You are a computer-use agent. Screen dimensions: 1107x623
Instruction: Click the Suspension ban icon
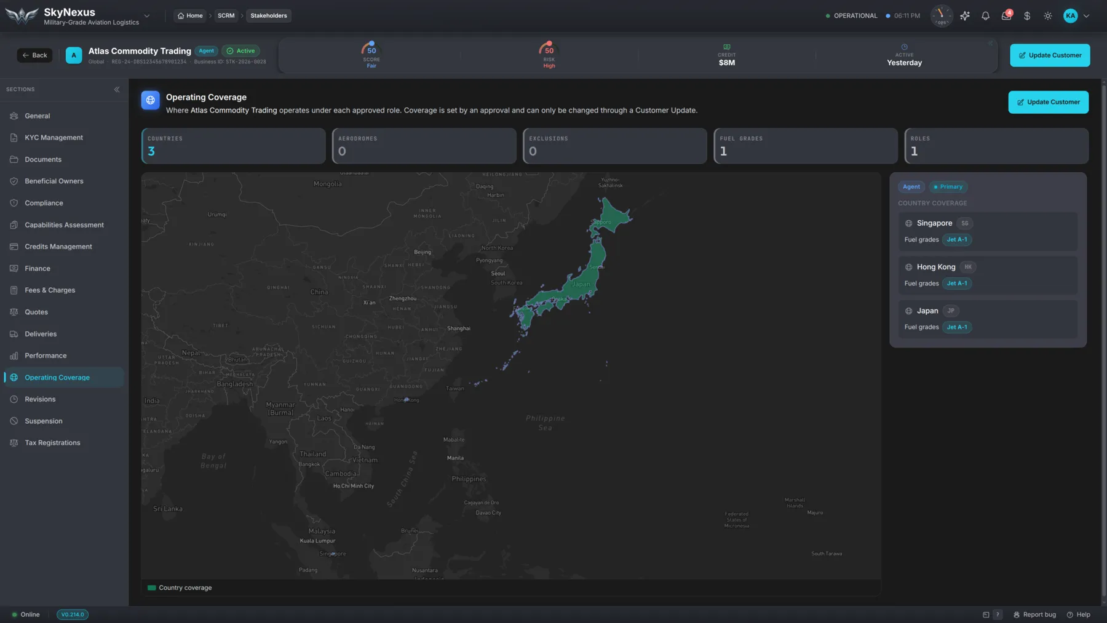14,421
